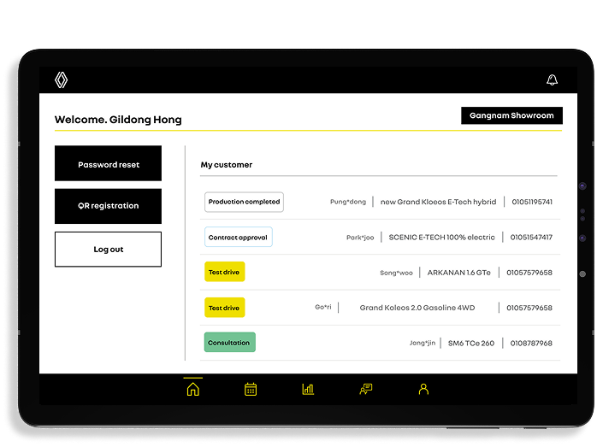Viewport: 597px width, 447px height.
Task: Select the Test drive tag for Song*woo
Action: 225,273
